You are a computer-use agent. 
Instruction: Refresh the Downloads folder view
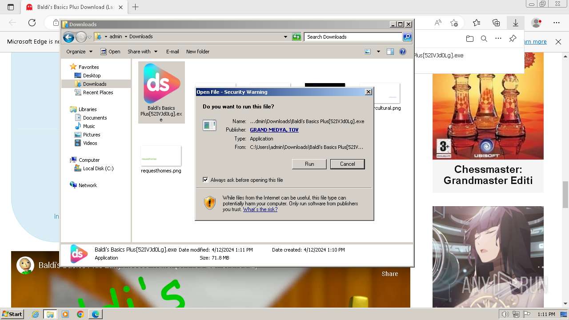click(297, 37)
